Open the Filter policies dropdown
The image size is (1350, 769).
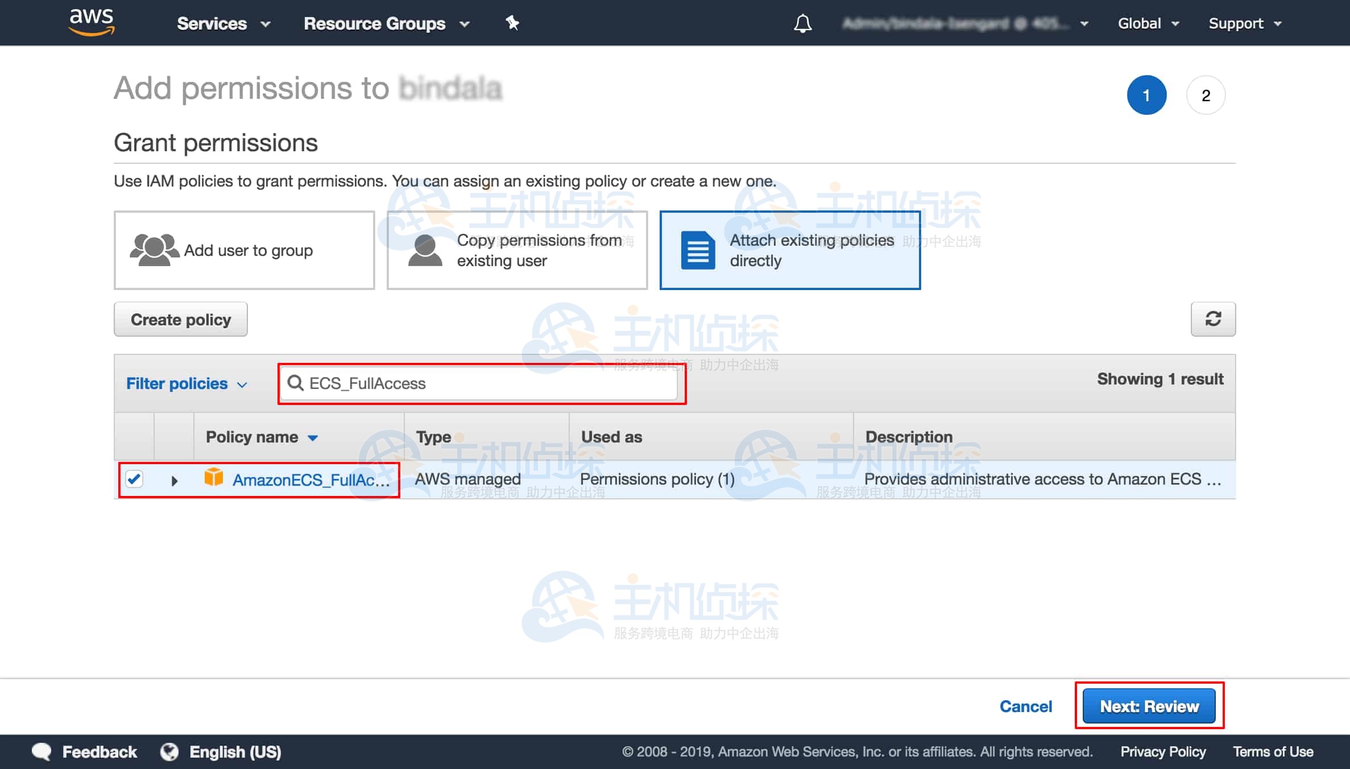187,384
